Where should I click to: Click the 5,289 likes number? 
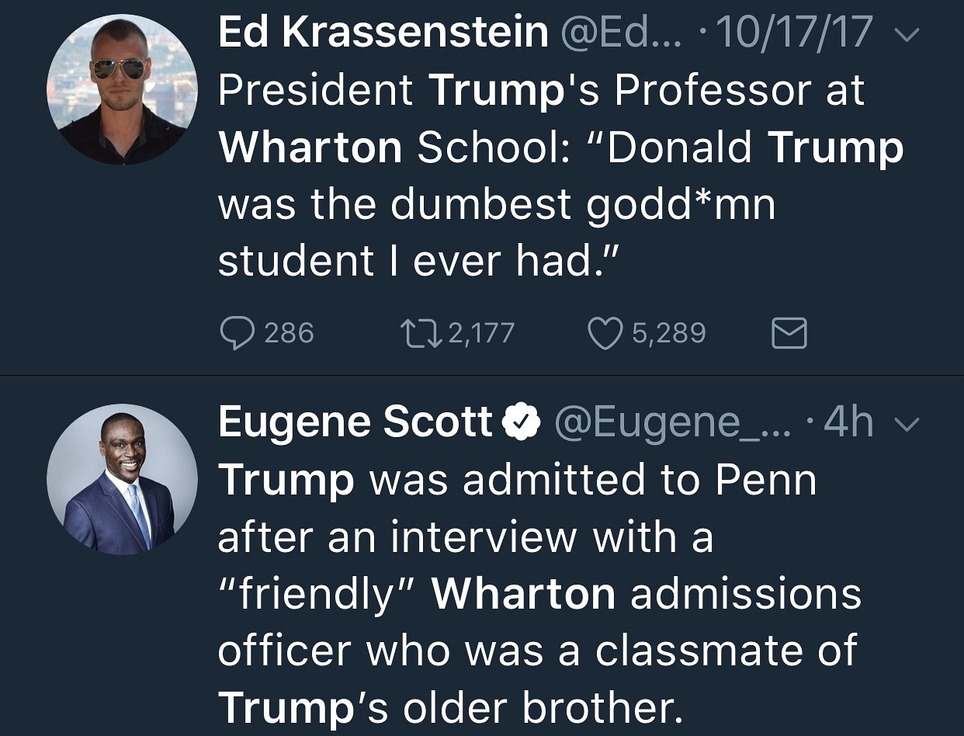click(x=668, y=333)
